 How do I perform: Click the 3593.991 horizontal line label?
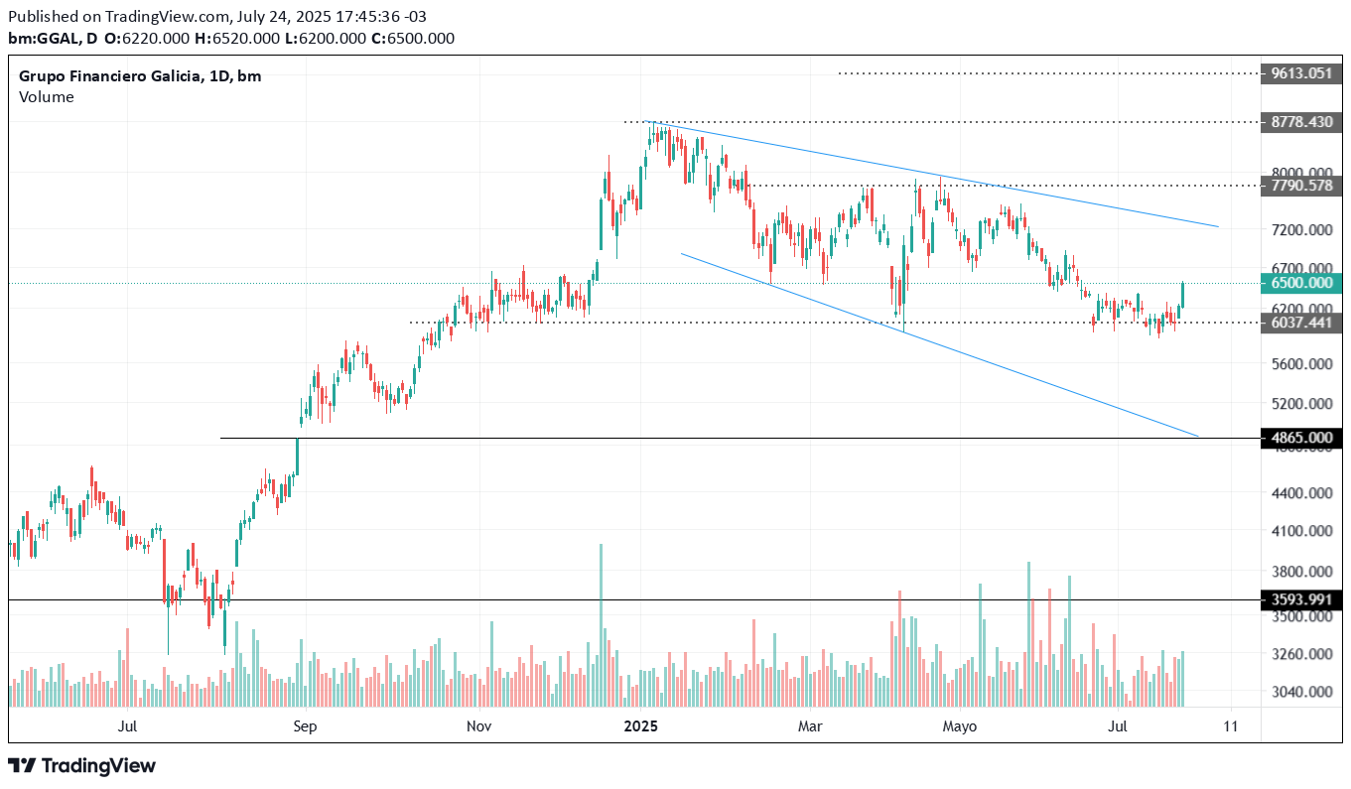(x=1301, y=599)
